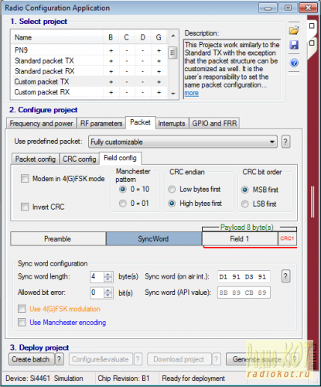Open project using the folder icon

point(294,30)
